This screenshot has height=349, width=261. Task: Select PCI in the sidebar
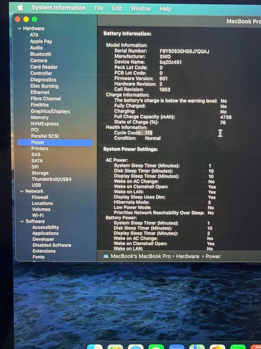coord(35,130)
